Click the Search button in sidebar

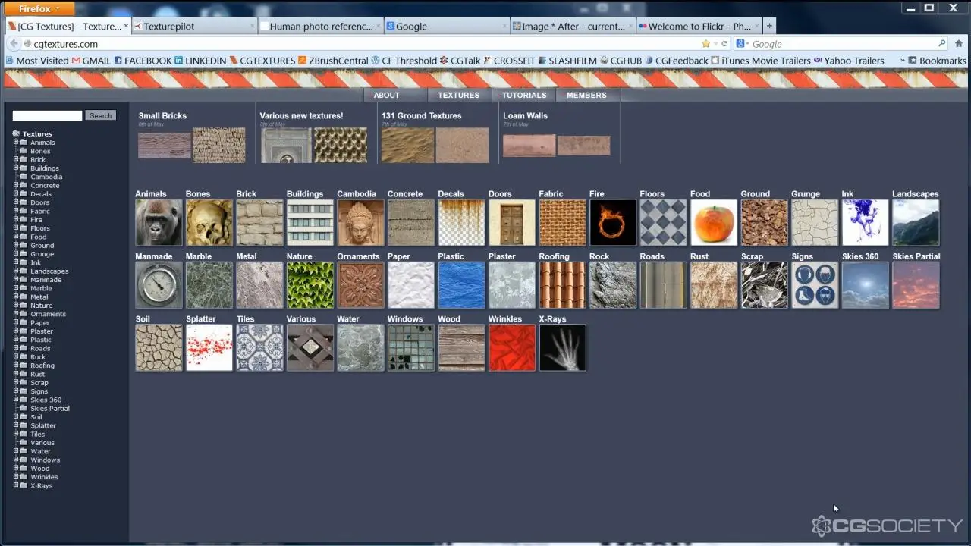tap(100, 115)
